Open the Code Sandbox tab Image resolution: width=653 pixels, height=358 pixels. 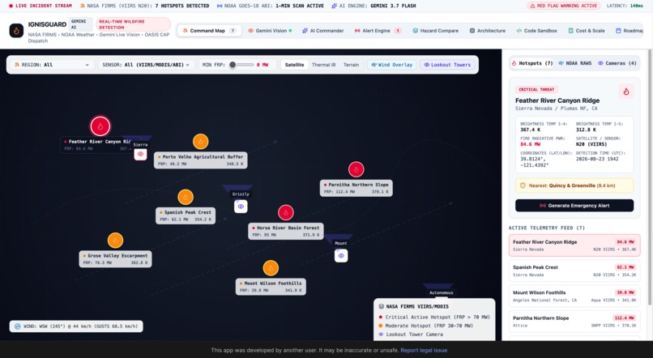(x=536, y=31)
